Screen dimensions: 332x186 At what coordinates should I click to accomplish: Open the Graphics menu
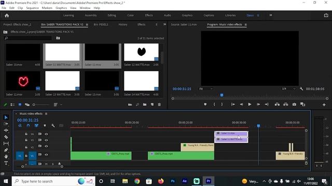pyautogui.click(x=61, y=8)
